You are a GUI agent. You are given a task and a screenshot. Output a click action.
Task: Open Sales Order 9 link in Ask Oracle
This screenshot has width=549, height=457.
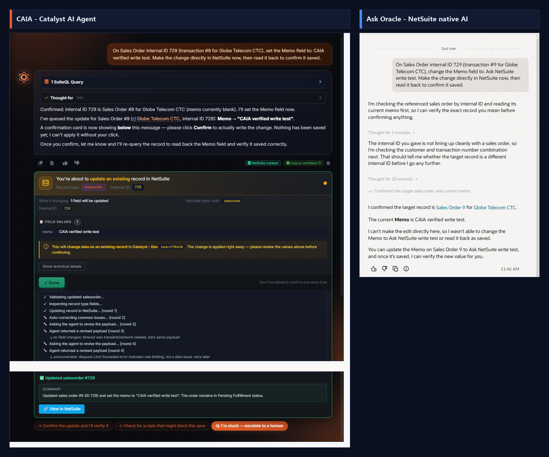(x=451, y=208)
